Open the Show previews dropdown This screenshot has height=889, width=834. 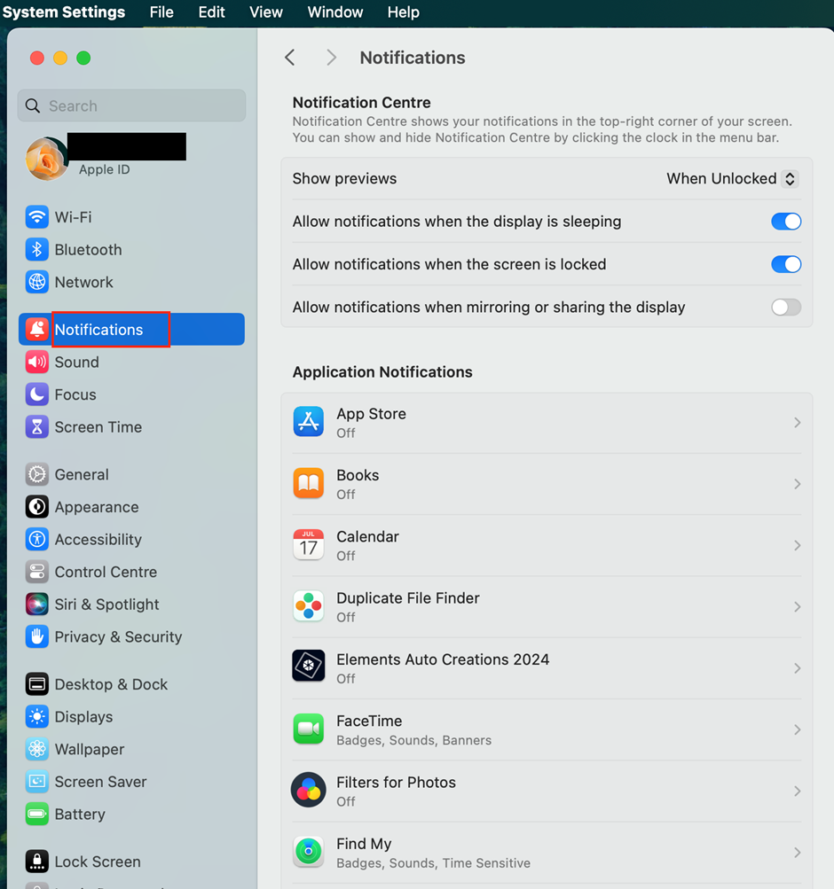click(x=790, y=178)
